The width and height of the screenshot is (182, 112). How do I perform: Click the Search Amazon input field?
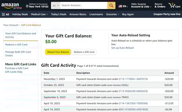84,5
